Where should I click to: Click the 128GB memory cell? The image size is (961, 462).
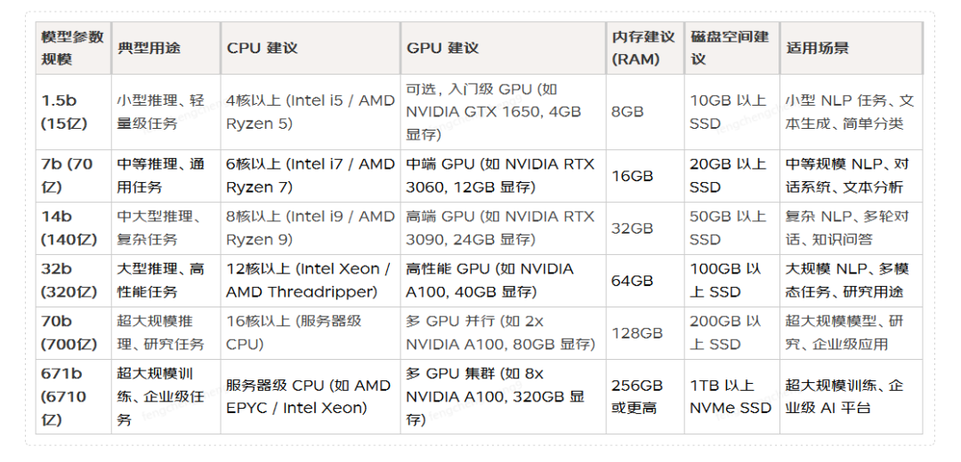click(x=636, y=332)
